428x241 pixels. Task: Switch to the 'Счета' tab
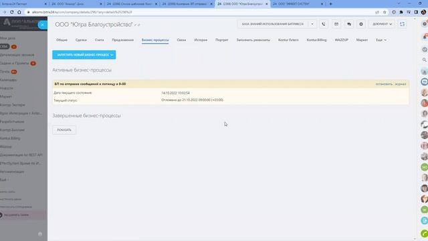point(100,40)
